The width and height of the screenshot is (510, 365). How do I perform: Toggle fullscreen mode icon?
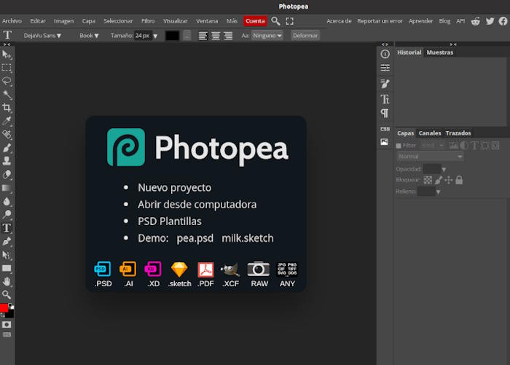290,21
